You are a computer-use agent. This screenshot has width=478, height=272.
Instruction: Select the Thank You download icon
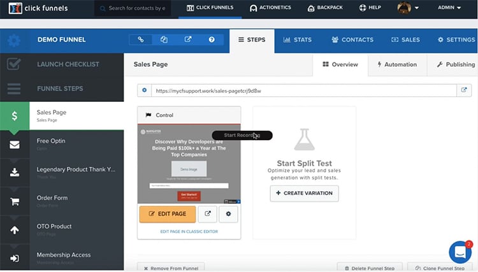point(14,173)
